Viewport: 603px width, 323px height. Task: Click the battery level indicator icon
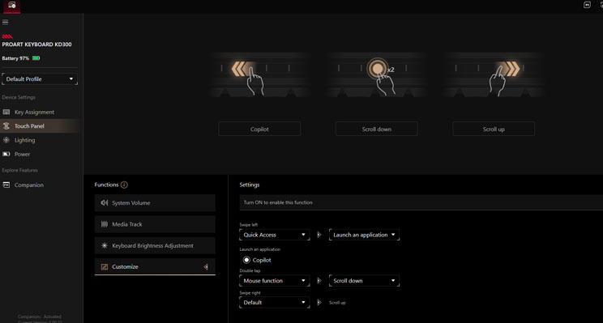coord(36,58)
